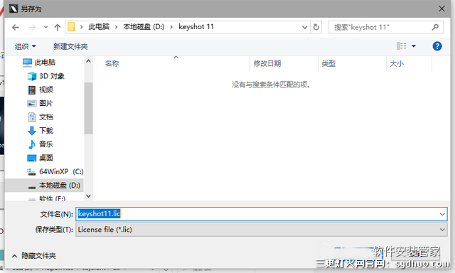Viewport: 455px width, 273px height.
Task: Expand the address bar history dropdown
Action: tap(305, 27)
